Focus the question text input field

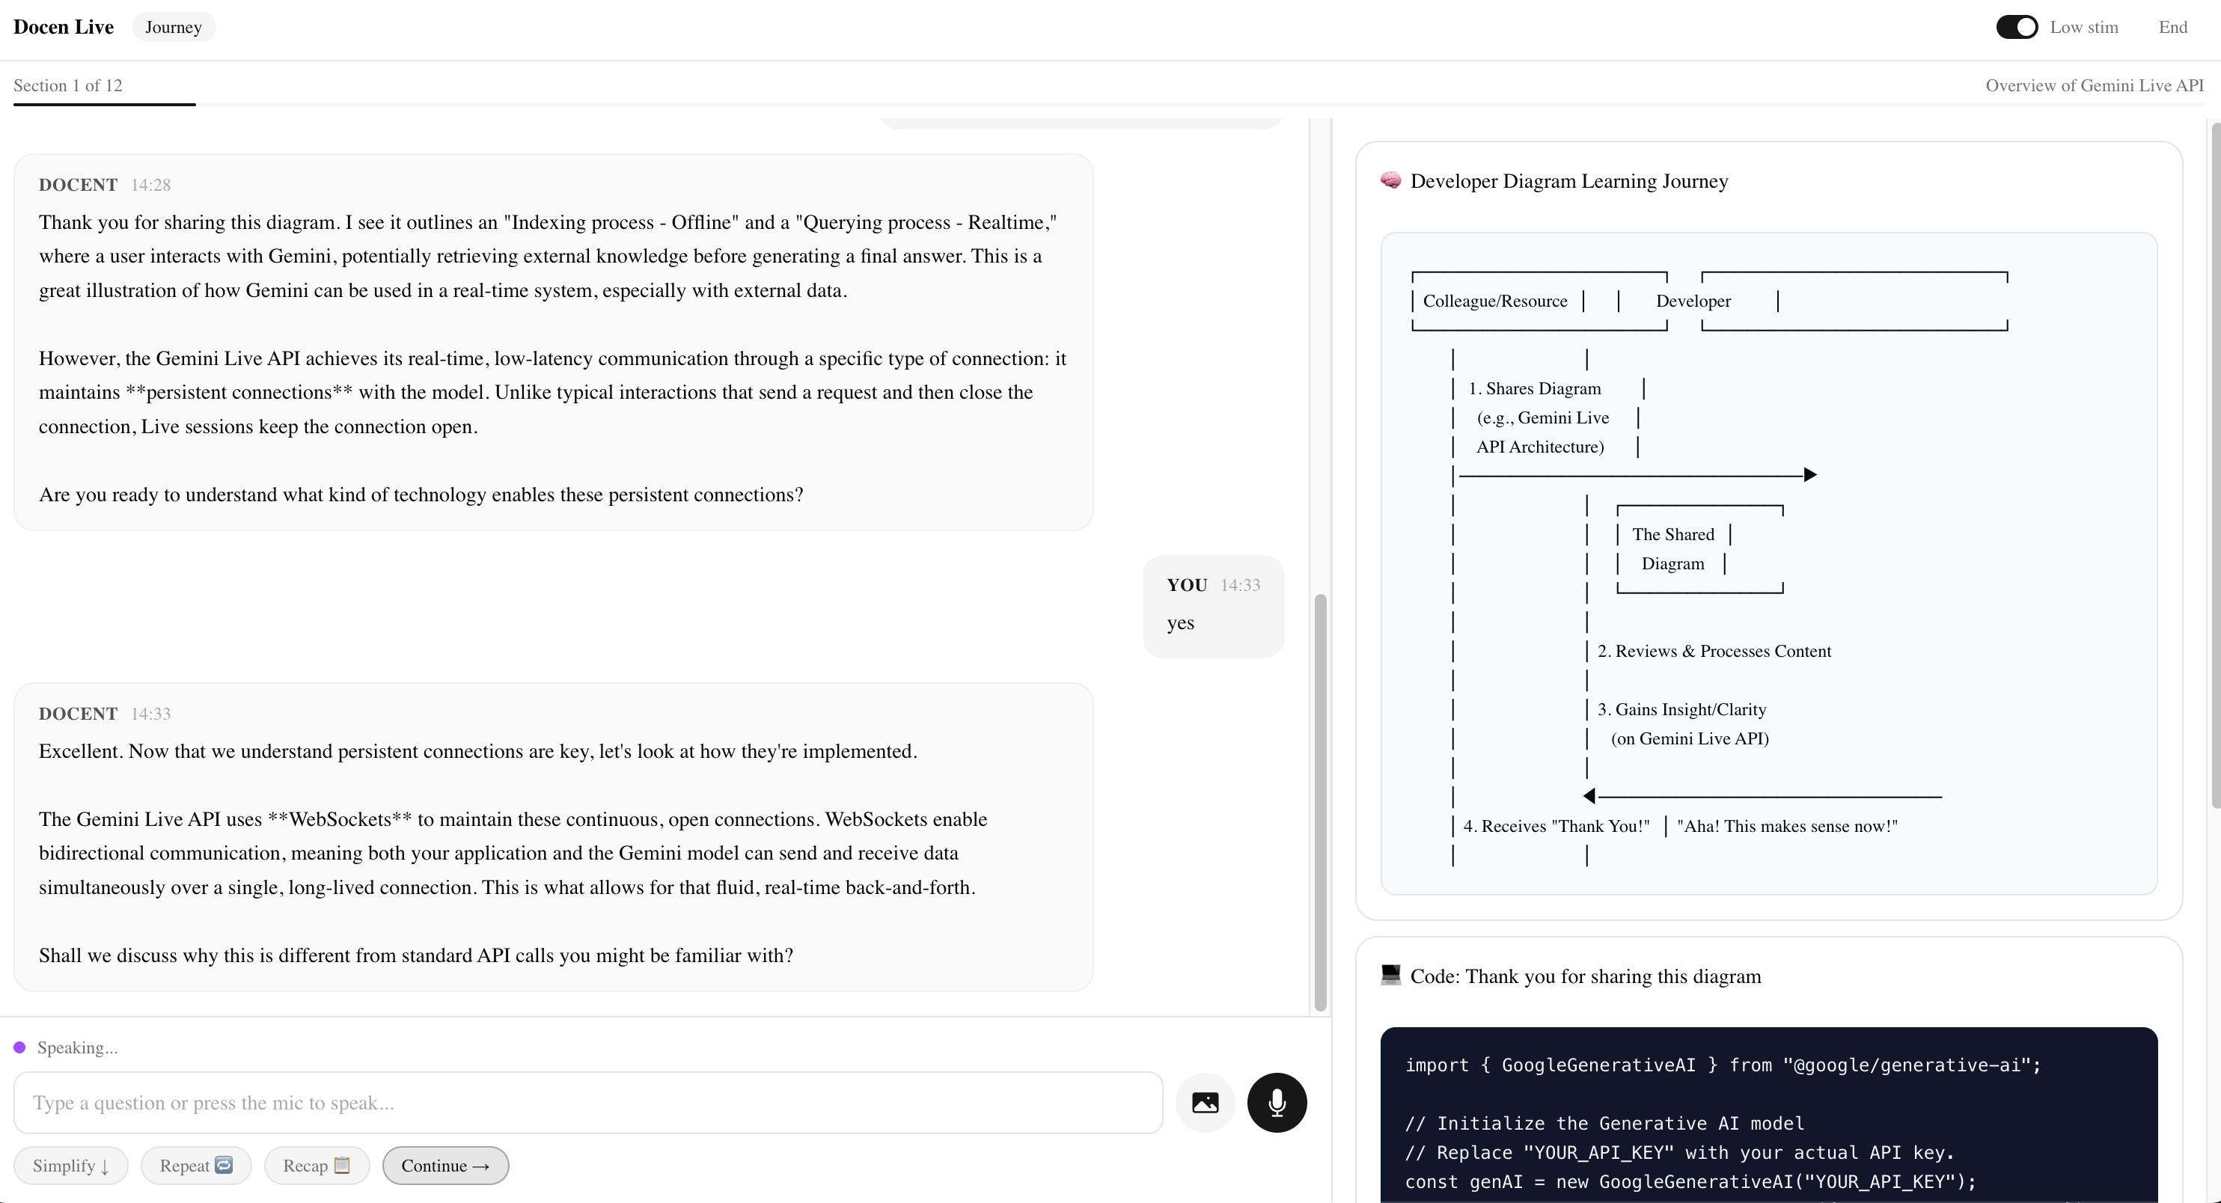588,1102
